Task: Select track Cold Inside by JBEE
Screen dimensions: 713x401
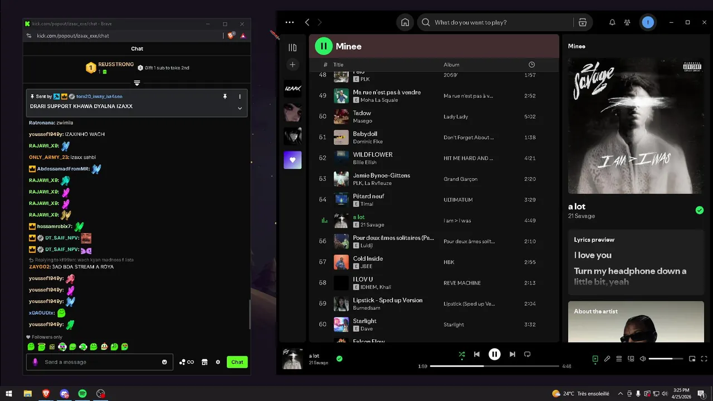Action: click(x=434, y=262)
